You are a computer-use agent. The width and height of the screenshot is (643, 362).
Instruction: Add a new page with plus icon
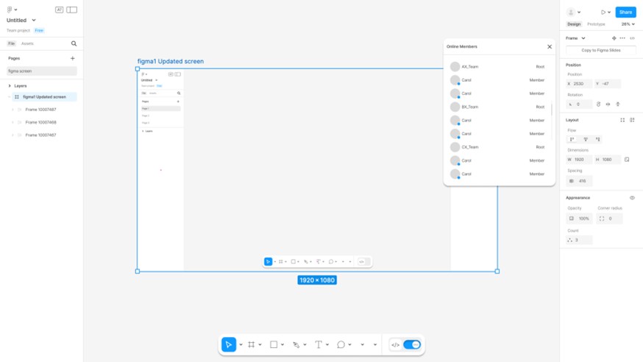tap(73, 58)
